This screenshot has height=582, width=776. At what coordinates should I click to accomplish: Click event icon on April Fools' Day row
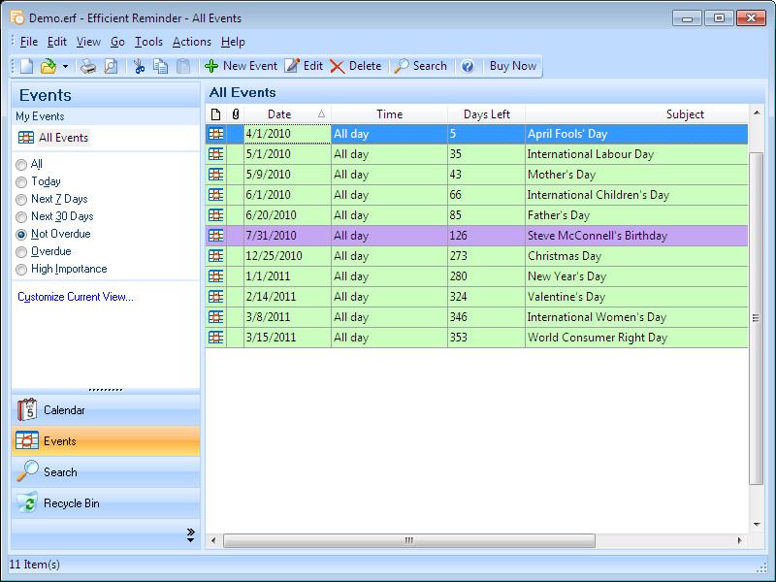215,134
